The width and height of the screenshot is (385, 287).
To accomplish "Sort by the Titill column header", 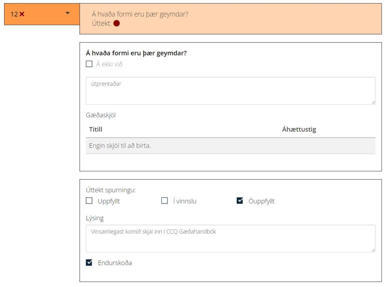I will 95,129.
